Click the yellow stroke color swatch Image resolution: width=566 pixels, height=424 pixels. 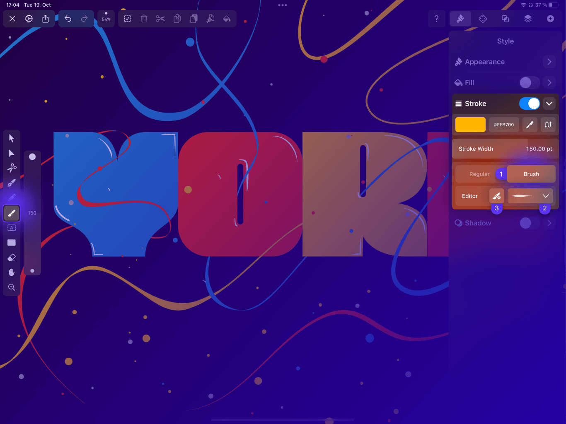(x=470, y=124)
